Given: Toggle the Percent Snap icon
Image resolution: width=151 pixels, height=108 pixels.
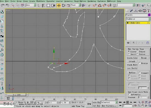Looking at the screenshot, I should pos(104,5).
